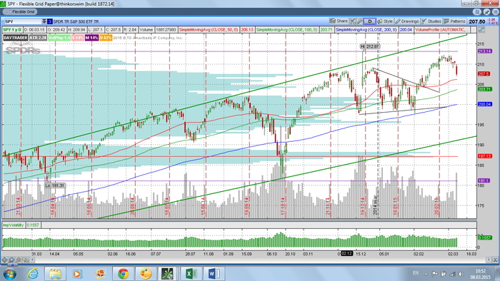Launch Google Chrome from the taskbar
This screenshot has width=500, height=281.
[123, 273]
